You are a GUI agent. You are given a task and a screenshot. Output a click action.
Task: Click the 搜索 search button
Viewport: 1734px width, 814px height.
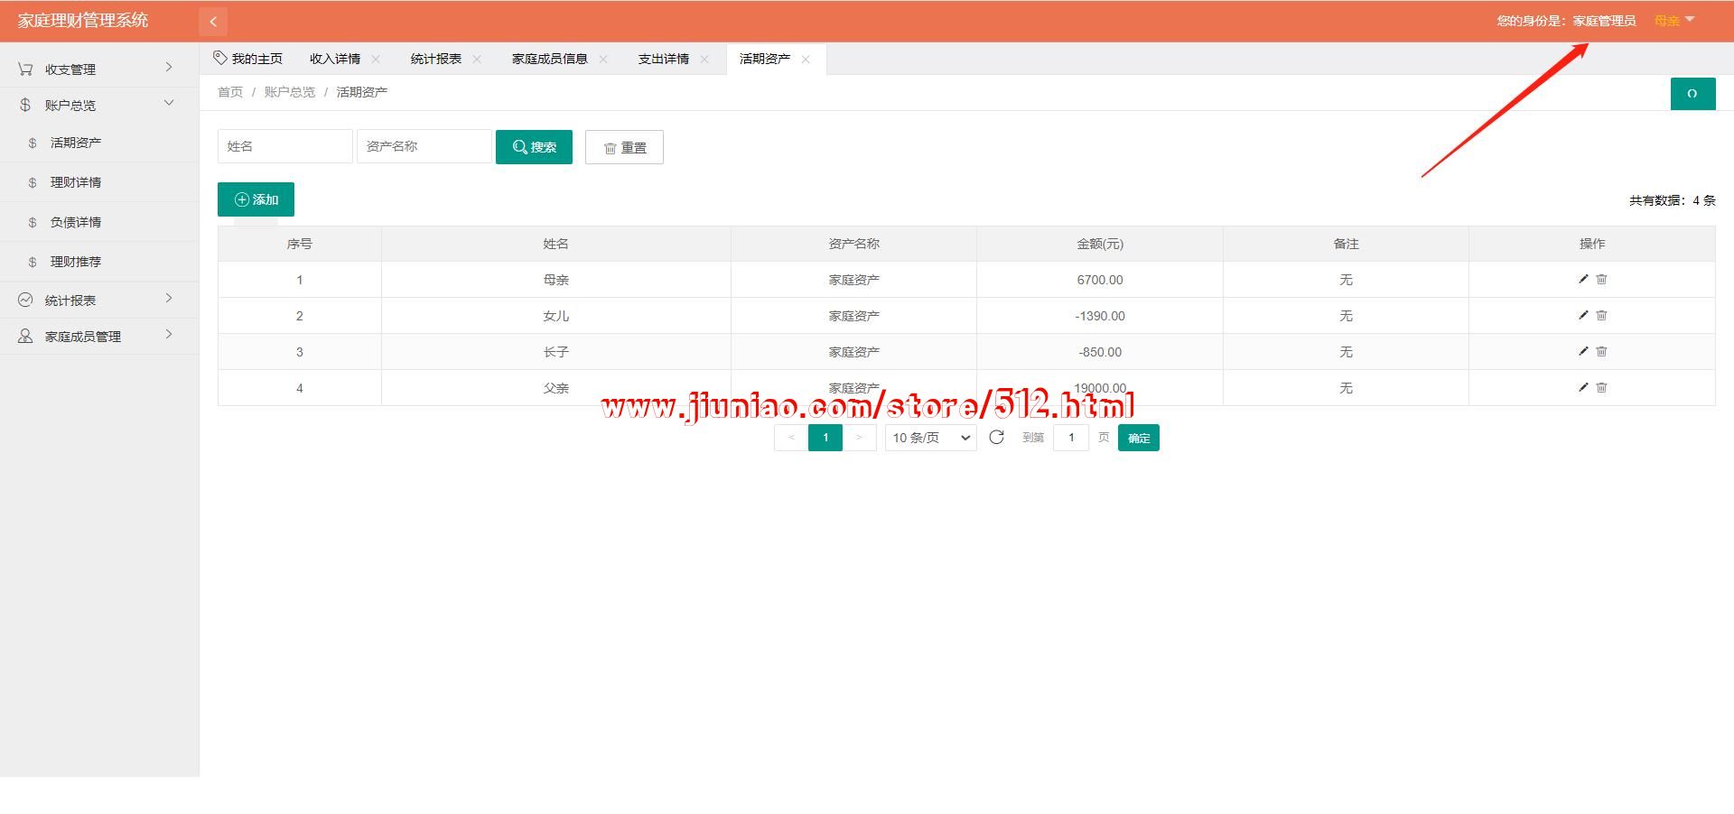click(x=534, y=147)
